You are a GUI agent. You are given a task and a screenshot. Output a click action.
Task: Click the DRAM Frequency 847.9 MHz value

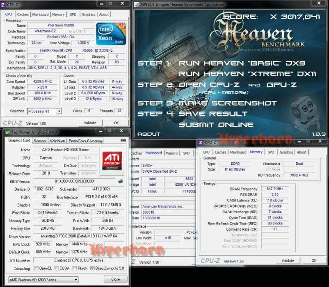click(x=275, y=189)
